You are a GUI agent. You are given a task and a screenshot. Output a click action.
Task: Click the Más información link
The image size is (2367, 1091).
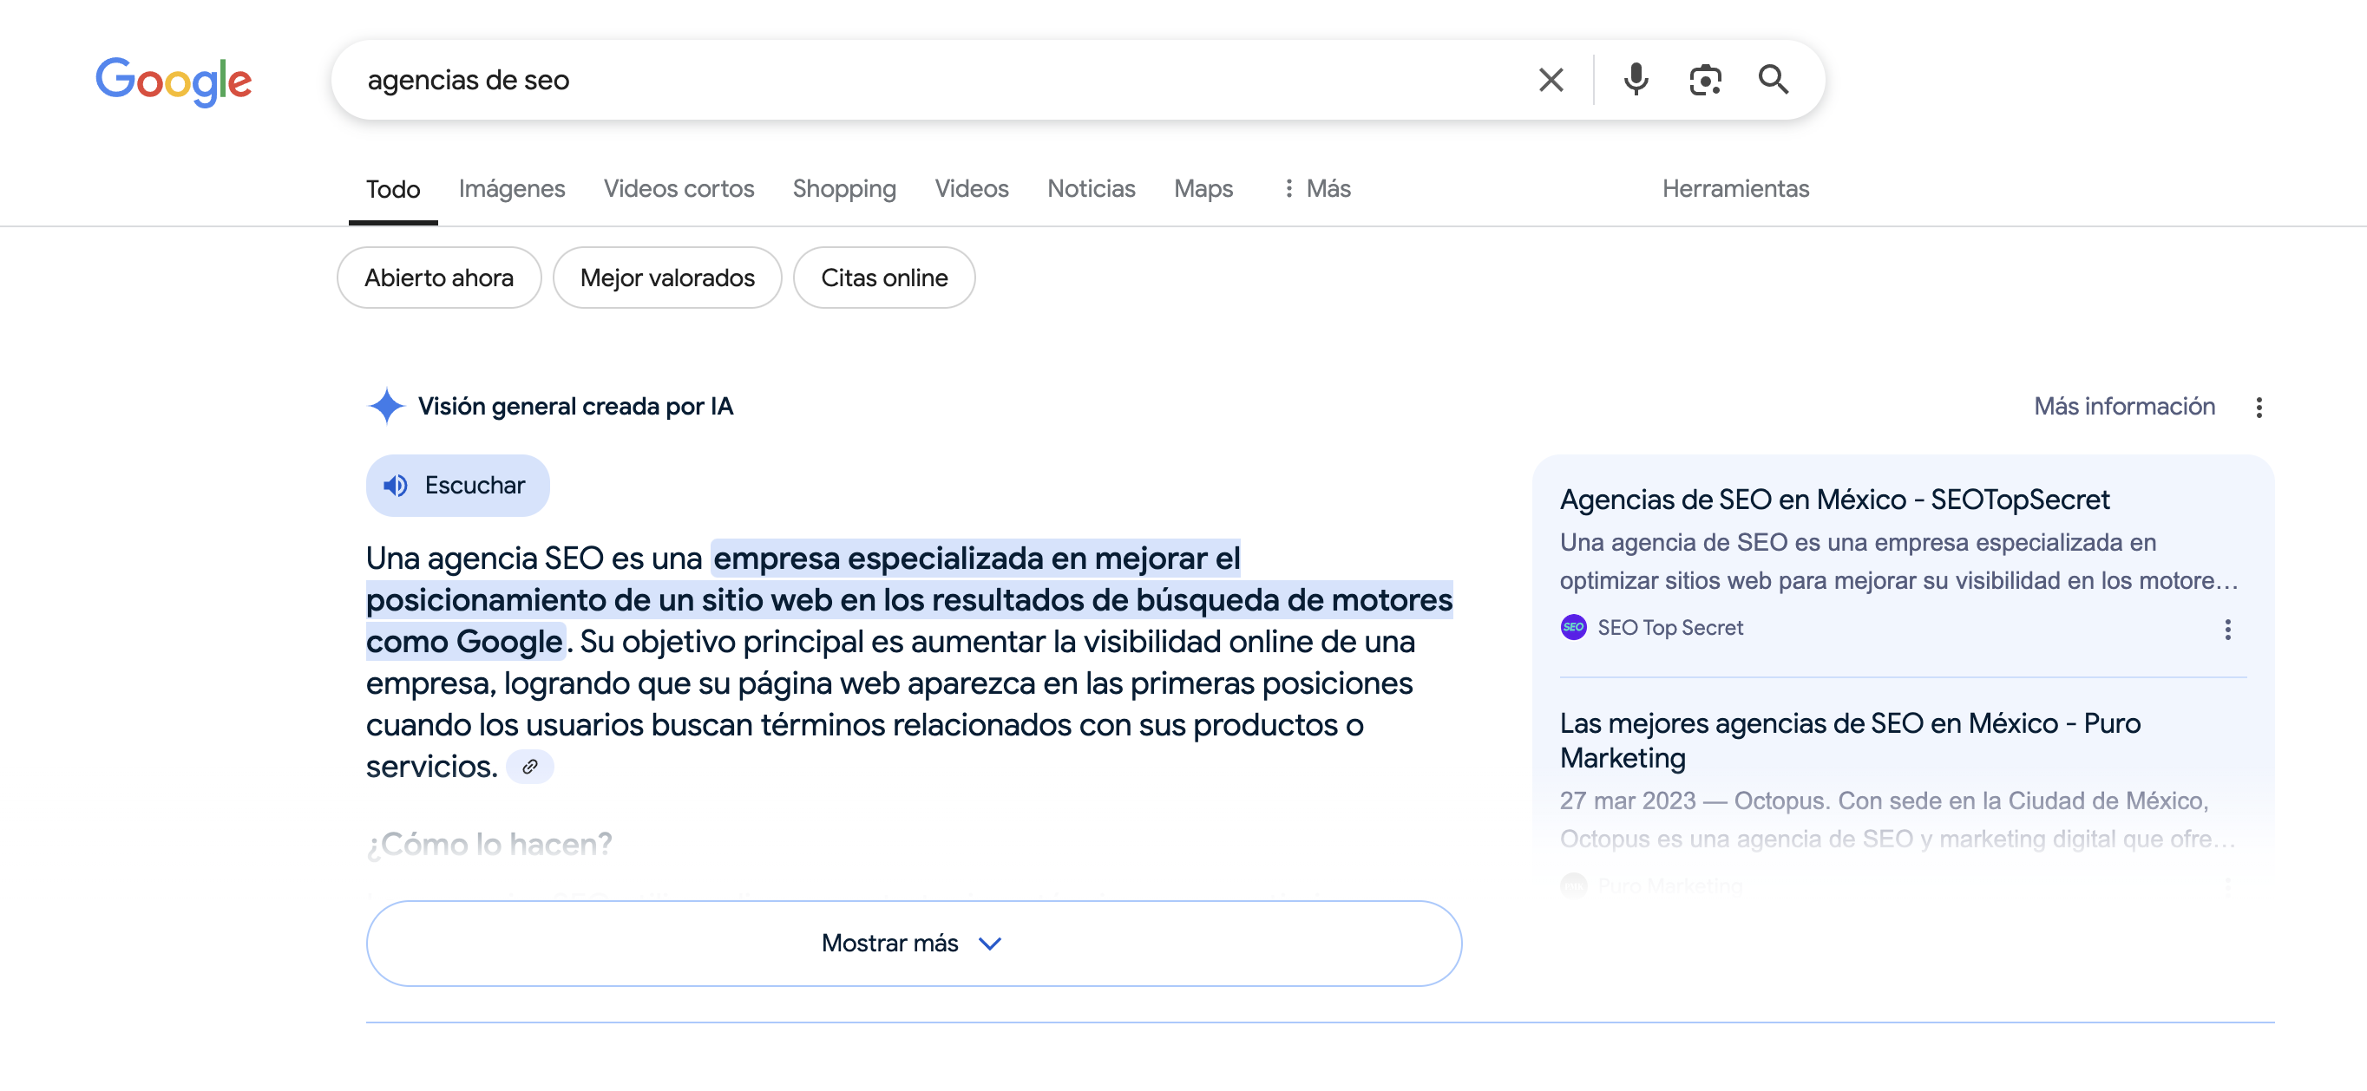pyautogui.click(x=2123, y=406)
